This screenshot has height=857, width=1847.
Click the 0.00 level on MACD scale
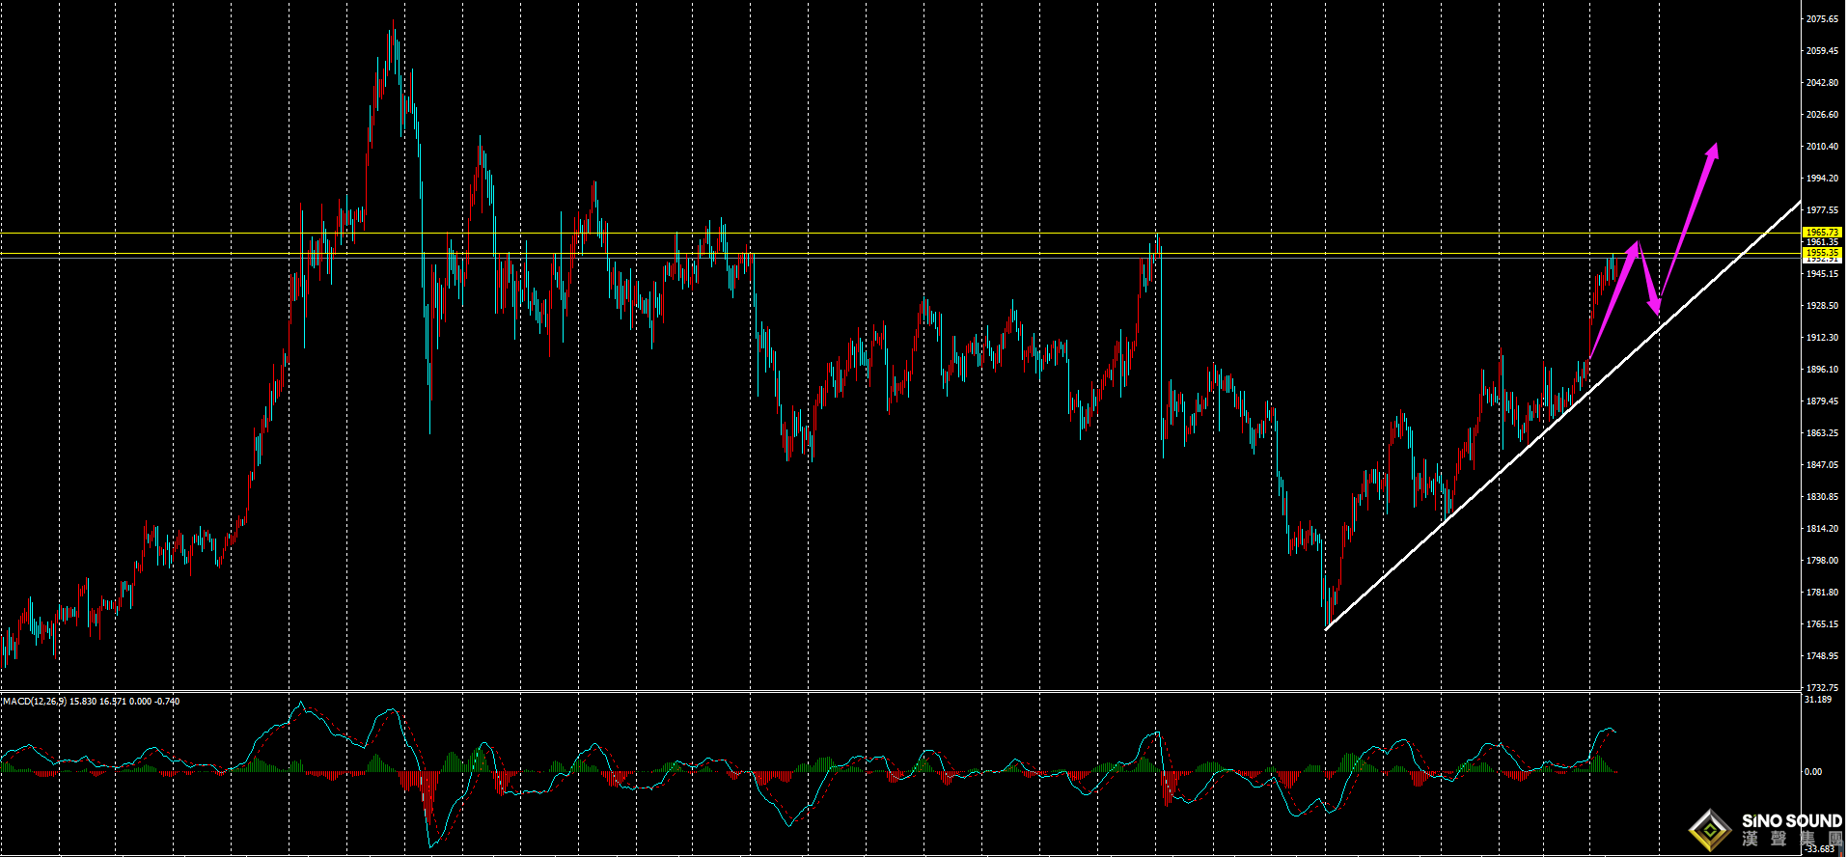(1813, 772)
